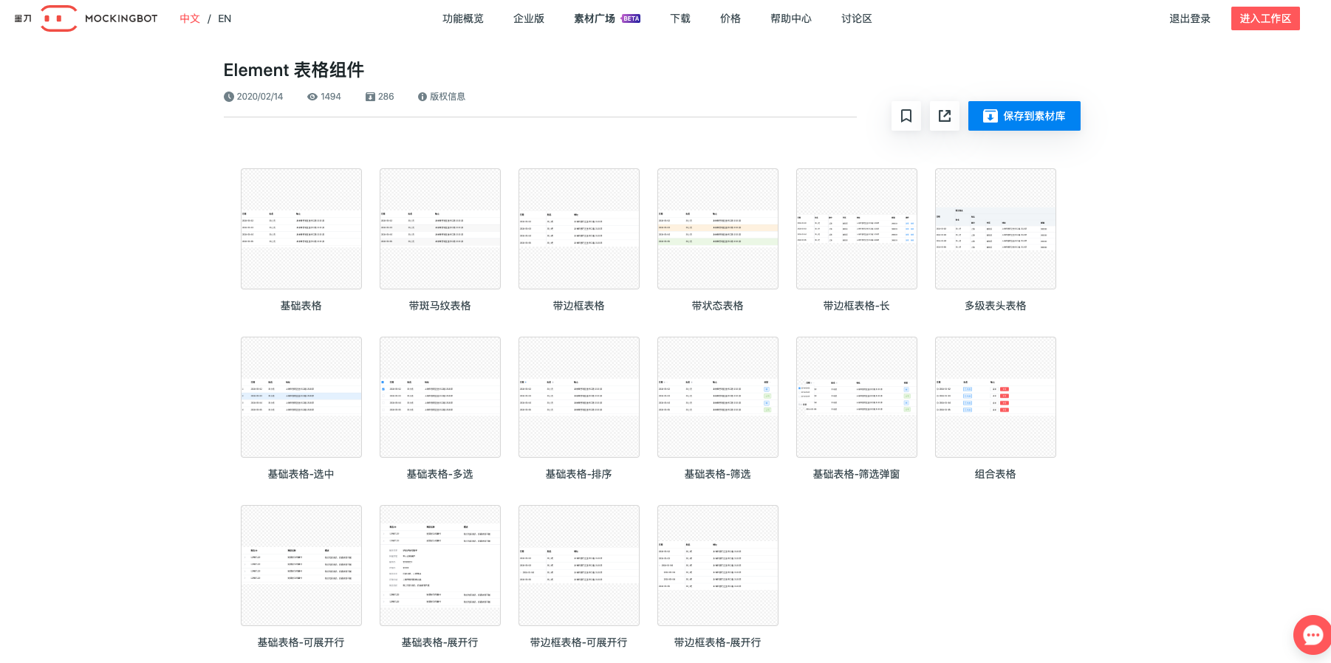Click the 基础表格-筛选弹窗 caption
1331x663 pixels.
(857, 474)
